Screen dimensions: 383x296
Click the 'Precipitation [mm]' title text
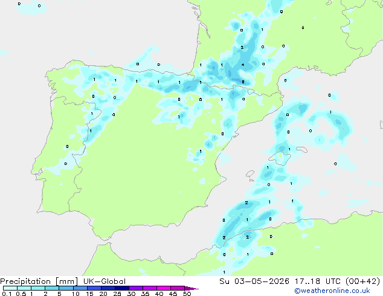pos(39,282)
